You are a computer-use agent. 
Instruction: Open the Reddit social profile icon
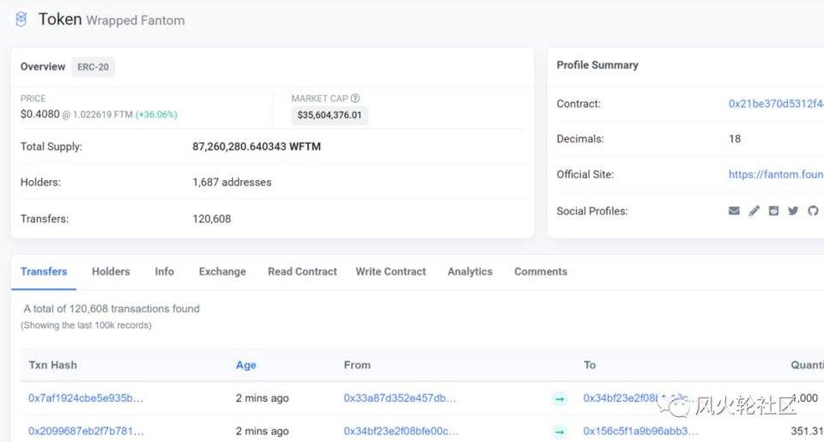click(773, 211)
